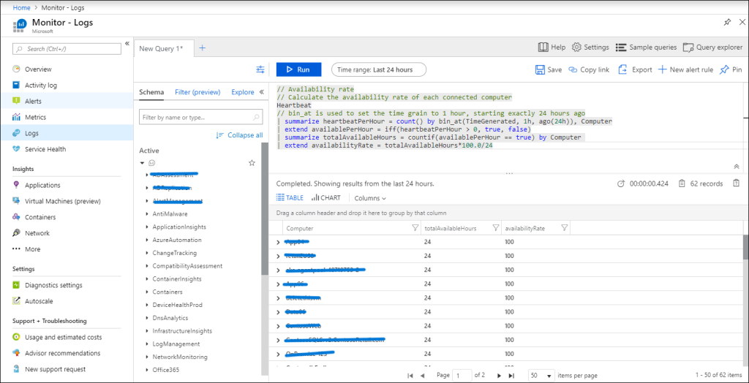This screenshot has height=383, width=749.
Task: Switch to the Explore tab
Action: (x=243, y=92)
